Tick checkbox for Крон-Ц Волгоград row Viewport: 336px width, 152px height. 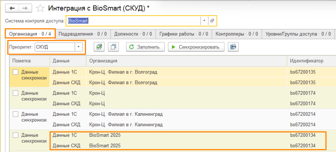tap(15, 72)
